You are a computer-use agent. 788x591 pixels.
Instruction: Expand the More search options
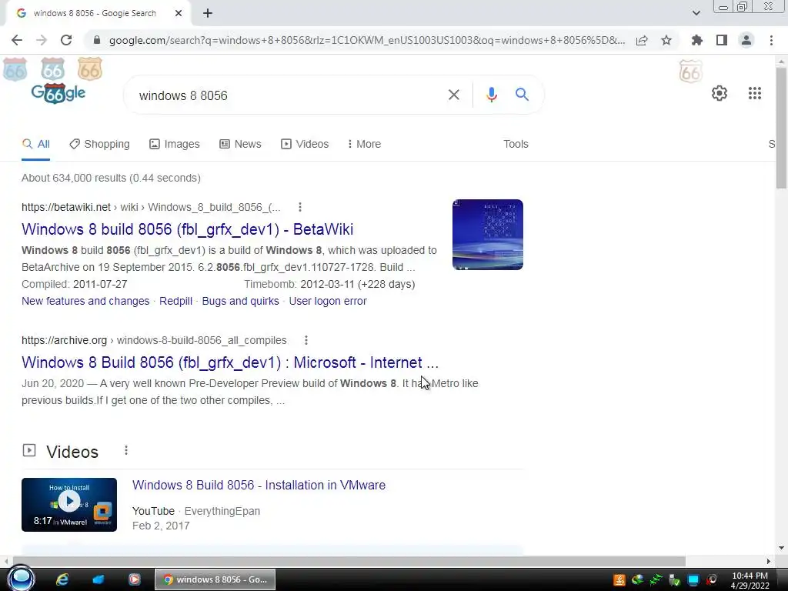click(364, 144)
